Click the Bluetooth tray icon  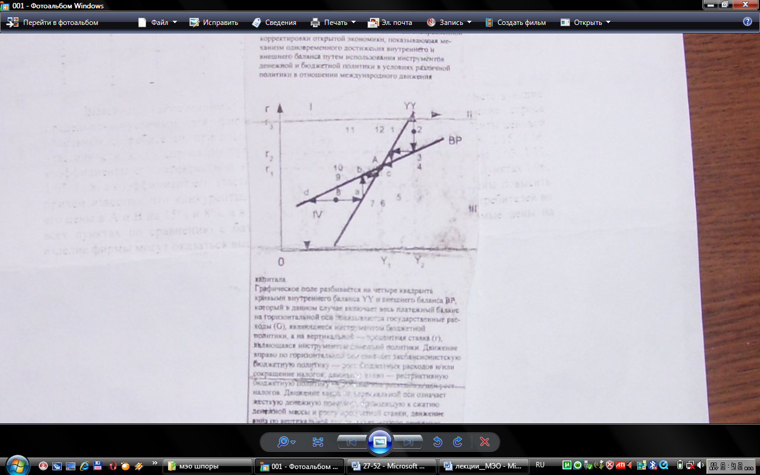[x=651, y=465]
